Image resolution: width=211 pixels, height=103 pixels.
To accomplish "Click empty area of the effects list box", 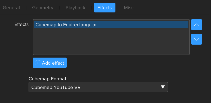I will point(111,41).
